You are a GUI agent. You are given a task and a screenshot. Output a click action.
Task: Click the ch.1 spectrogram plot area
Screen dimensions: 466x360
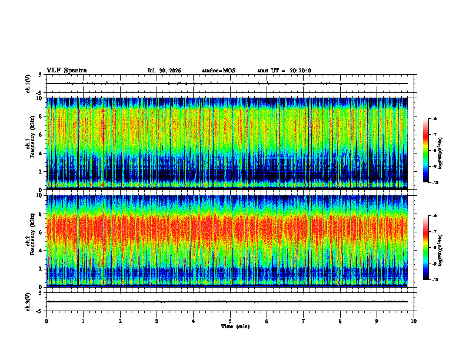click(x=227, y=144)
